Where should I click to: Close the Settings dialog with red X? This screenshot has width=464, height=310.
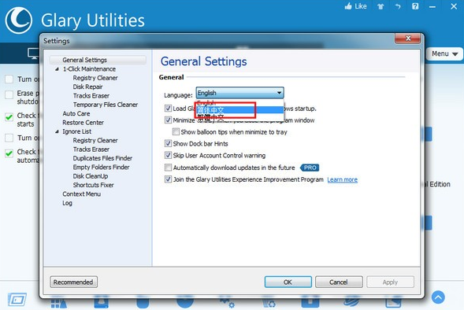click(408, 39)
